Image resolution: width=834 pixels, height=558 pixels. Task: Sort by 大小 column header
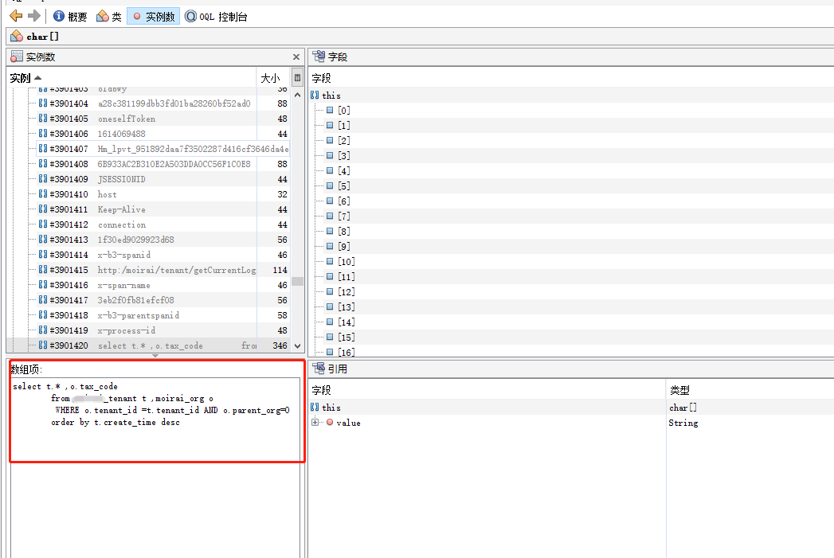[271, 78]
